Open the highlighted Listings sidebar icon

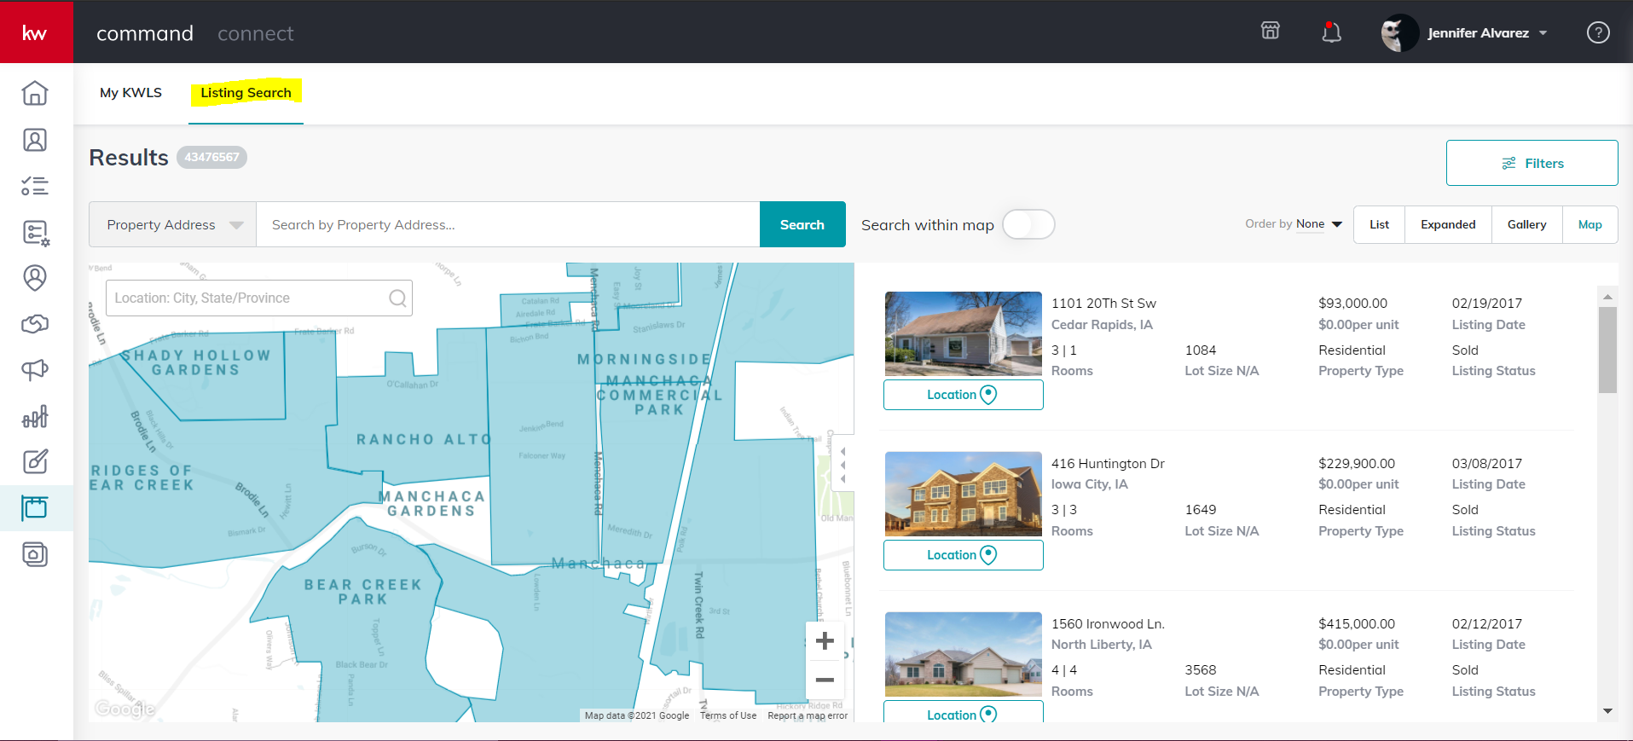coord(35,508)
